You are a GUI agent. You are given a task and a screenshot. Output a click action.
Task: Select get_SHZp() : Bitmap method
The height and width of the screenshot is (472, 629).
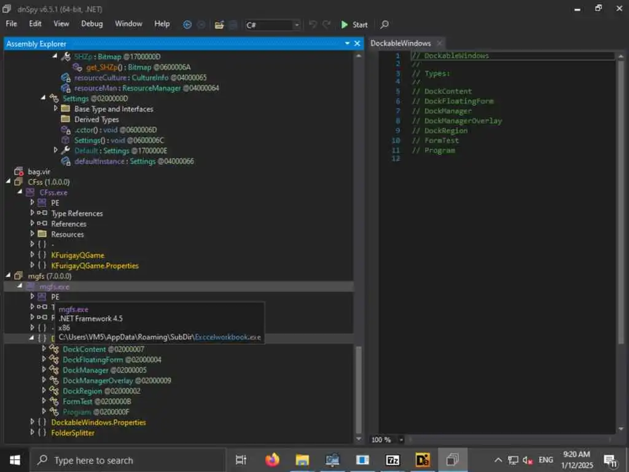pyautogui.click(x=138, y=67)
